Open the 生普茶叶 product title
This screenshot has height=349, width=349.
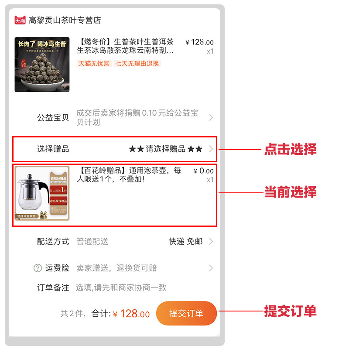(125, 46)
